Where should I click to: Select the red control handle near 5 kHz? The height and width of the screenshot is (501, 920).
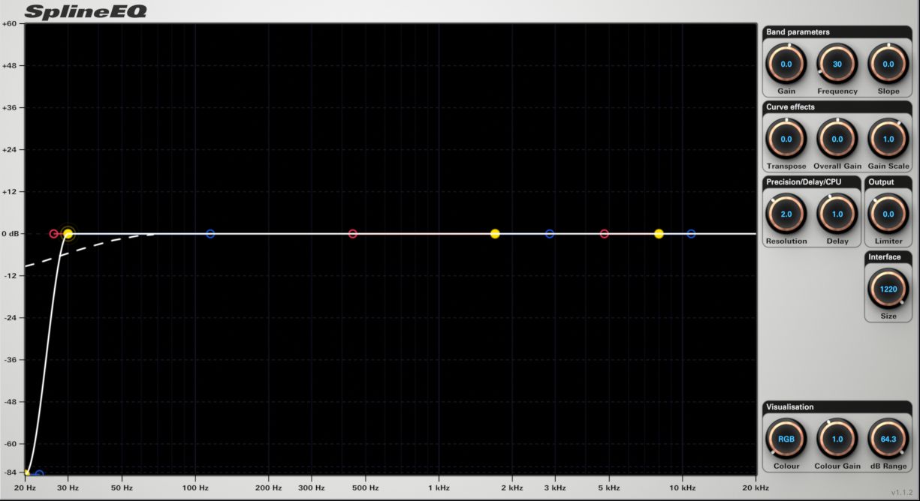[x=605, y=234]
